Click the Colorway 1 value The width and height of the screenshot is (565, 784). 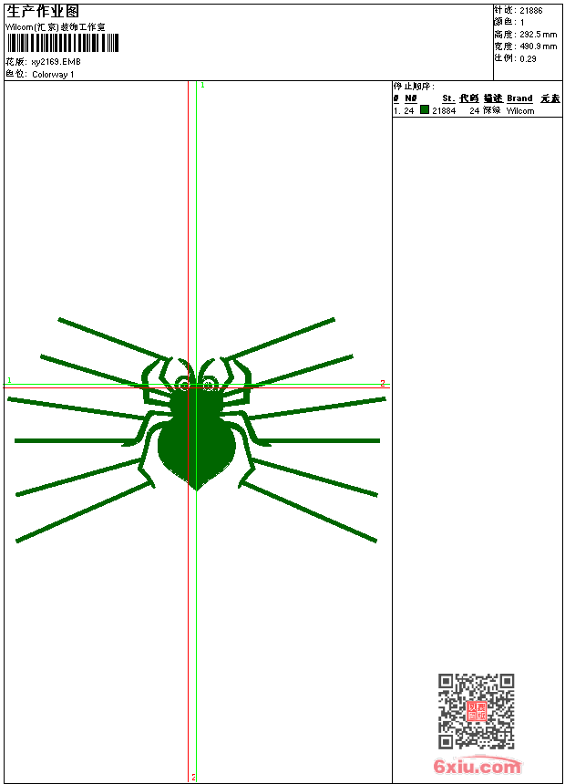point(53,75)
